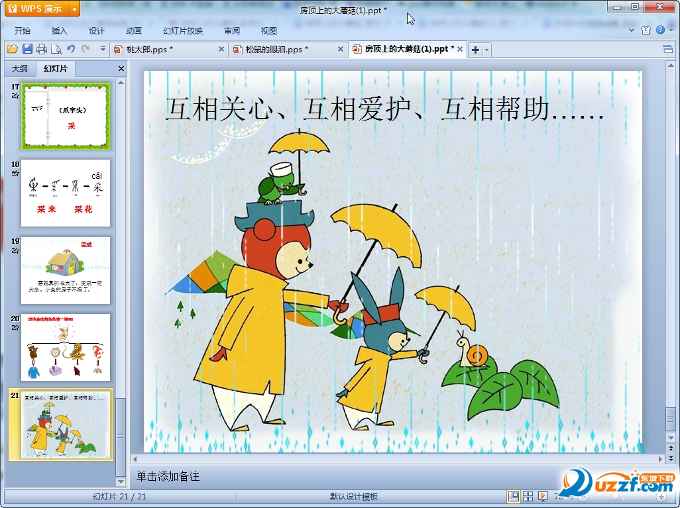Click the animation star icon under slide 17
The image size is (680, 508).
tap(15, 96)
